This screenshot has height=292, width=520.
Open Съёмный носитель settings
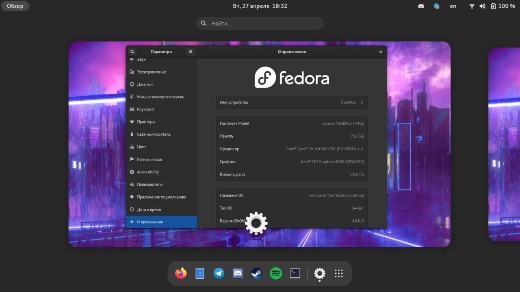(161, 134)
